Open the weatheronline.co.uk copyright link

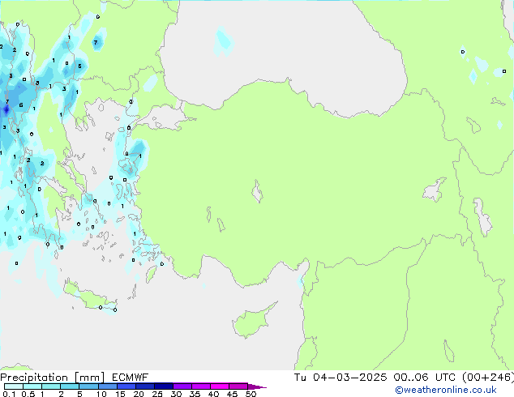(x=446, y=390)
